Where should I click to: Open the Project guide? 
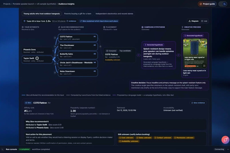[207, 4]
